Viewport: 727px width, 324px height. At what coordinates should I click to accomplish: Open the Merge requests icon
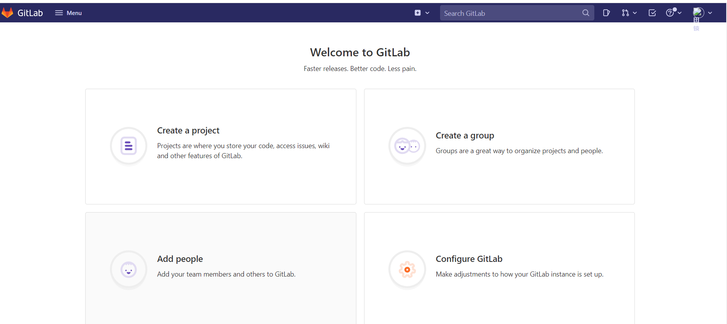pos(625,13)
